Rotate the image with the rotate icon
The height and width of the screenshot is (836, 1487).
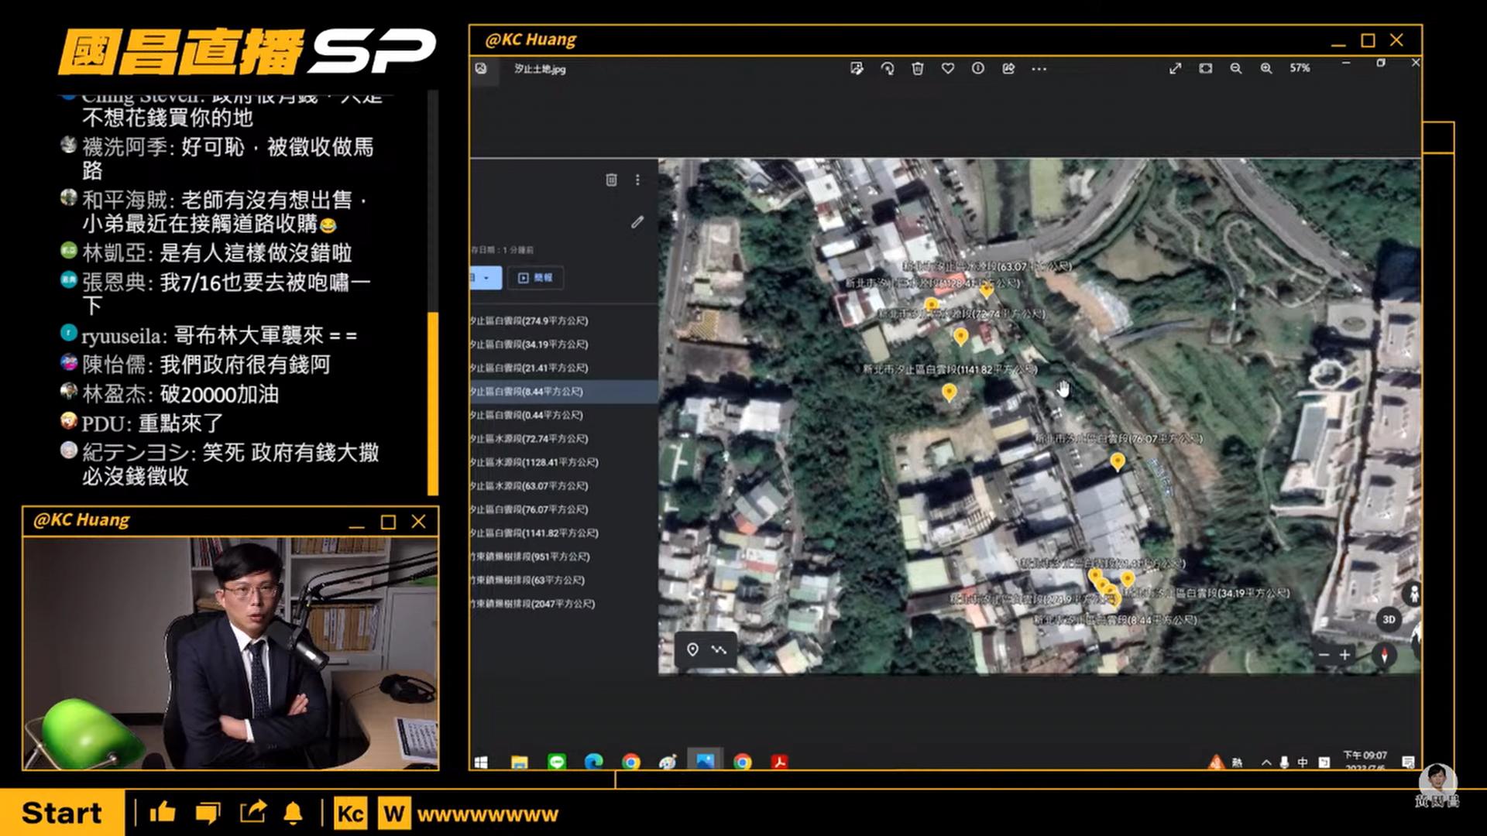888,69
